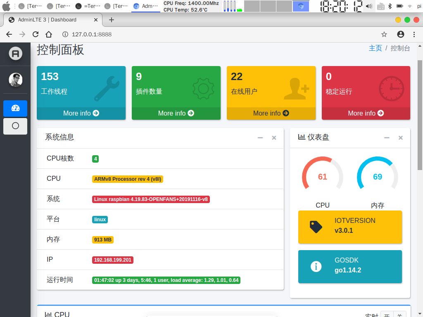This screenshot has width=423, height=317.
Task: Mute system volume via the speaker icon
Action: click(x=369, y=6)
